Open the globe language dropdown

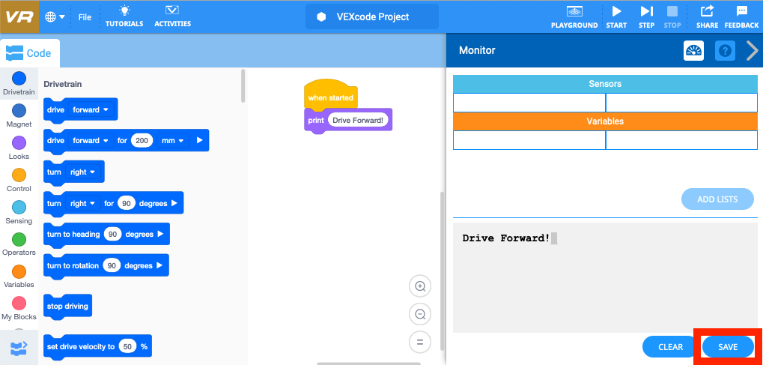tap(55, 16)
